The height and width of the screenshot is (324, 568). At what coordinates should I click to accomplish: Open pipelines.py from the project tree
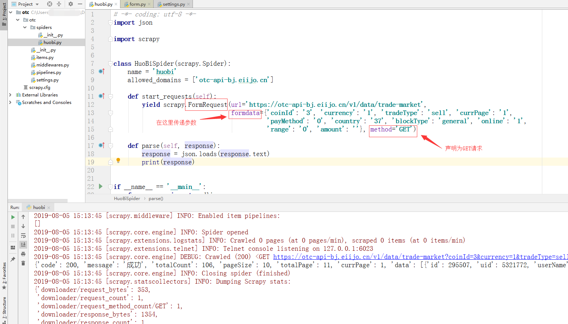[x=46, y=73]
